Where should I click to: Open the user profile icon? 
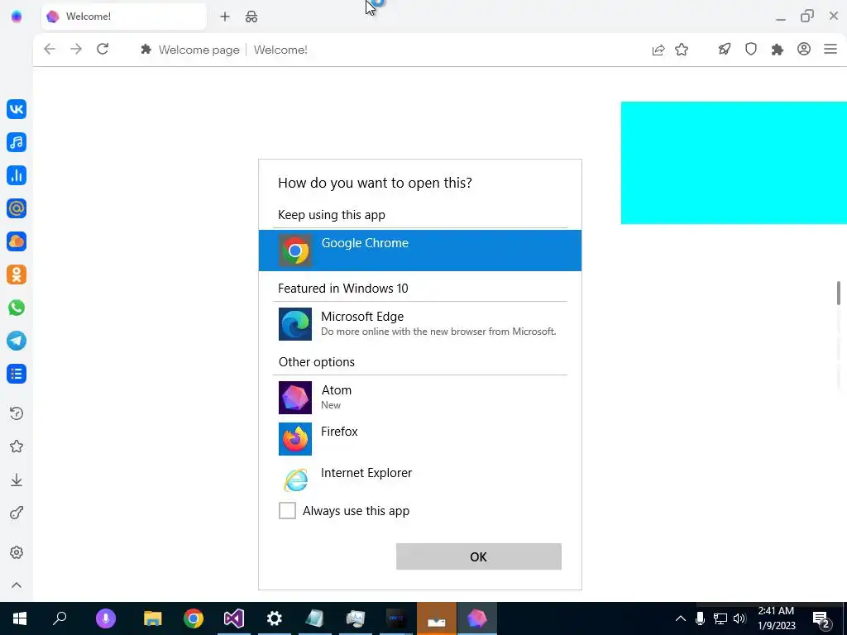tap(804, 49)
